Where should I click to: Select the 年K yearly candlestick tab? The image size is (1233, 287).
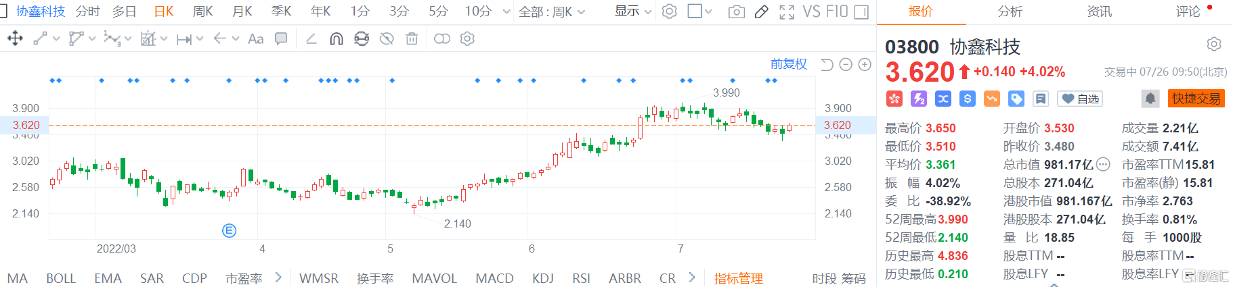click(320, 11)
